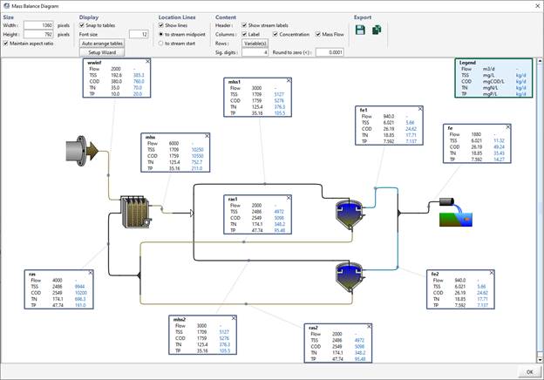Click Flow value 4000 in ras table
Image resolution: width=544 pixels, height=380 pixels.
click(x=58, y=280)
